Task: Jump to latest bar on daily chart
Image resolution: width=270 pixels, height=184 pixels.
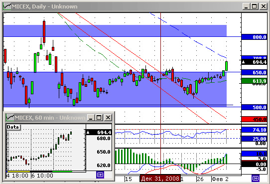Action: 256,179
